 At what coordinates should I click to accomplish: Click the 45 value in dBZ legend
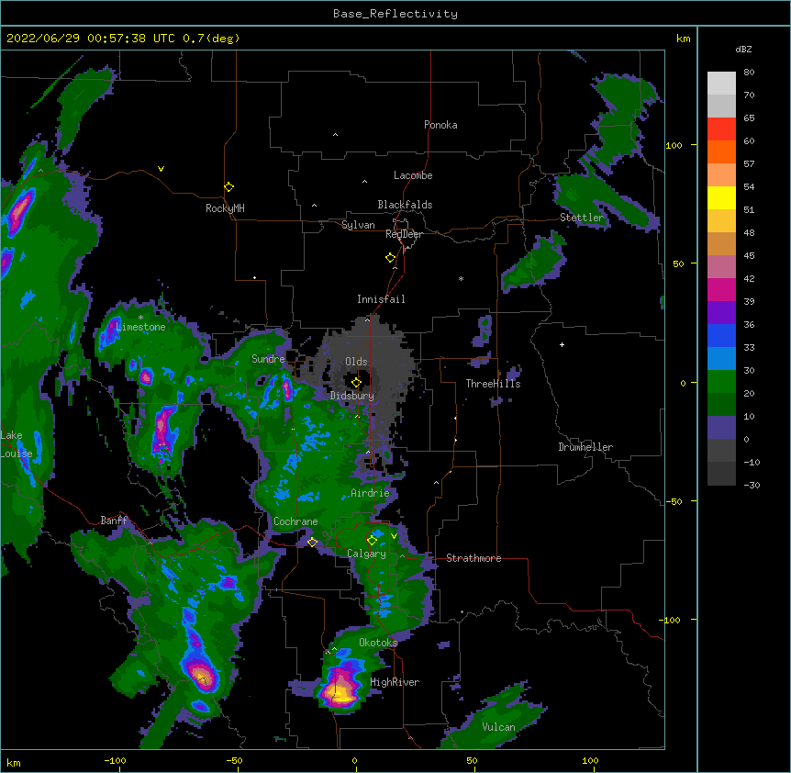point(749,256)
